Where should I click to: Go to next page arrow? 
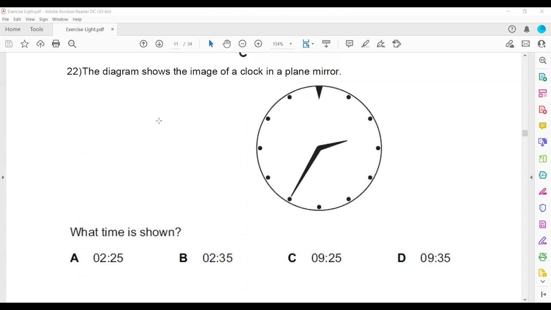click(x=159, y=44)
